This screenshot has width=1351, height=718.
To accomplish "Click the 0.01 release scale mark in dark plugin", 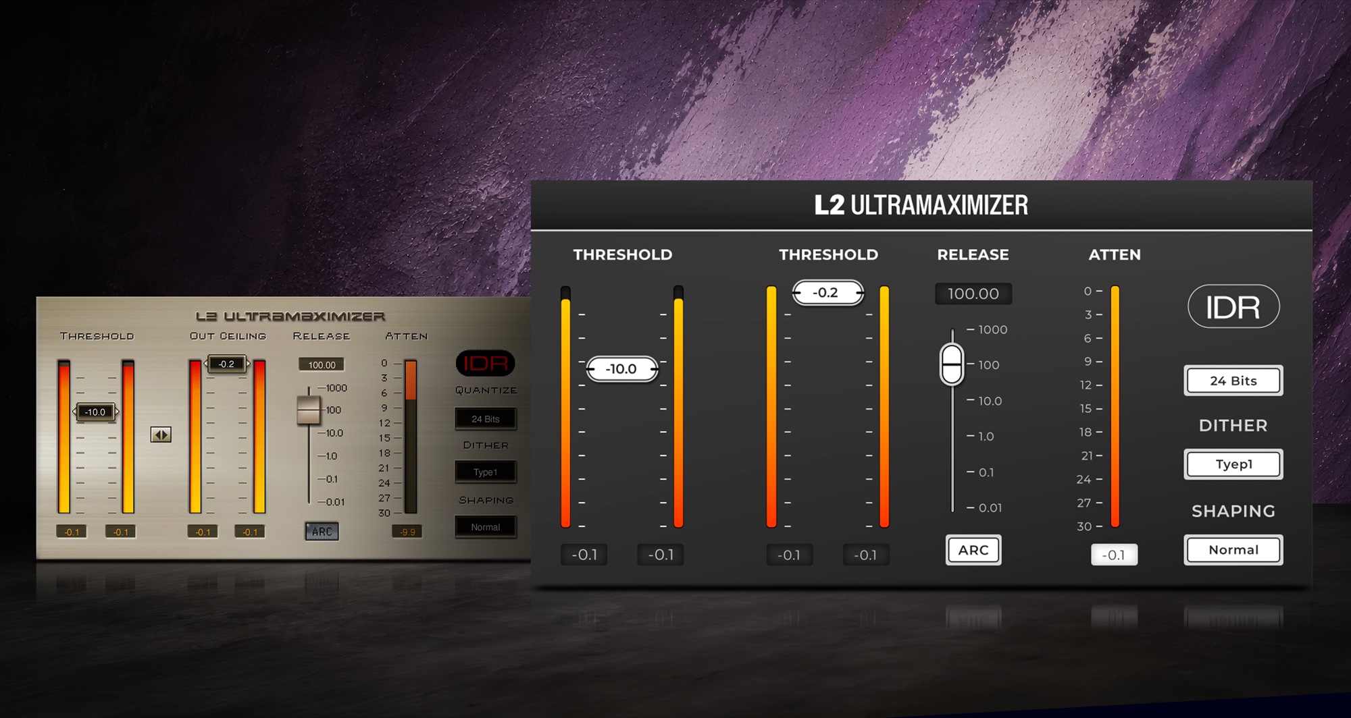I will [x=990, y=507].
